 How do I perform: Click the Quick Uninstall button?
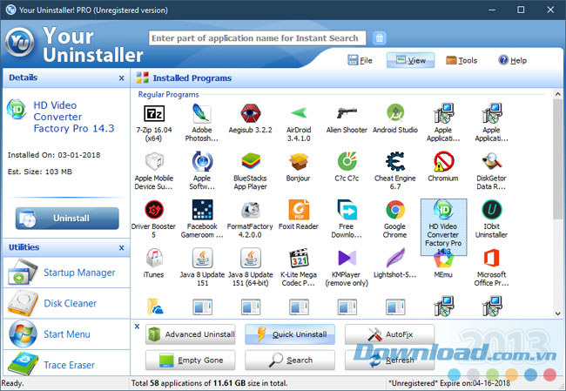[290, 334]
